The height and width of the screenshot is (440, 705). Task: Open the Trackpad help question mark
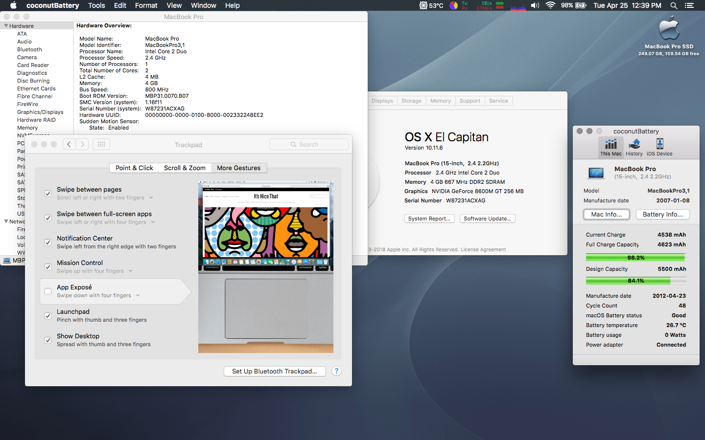[x=336, y=371]
